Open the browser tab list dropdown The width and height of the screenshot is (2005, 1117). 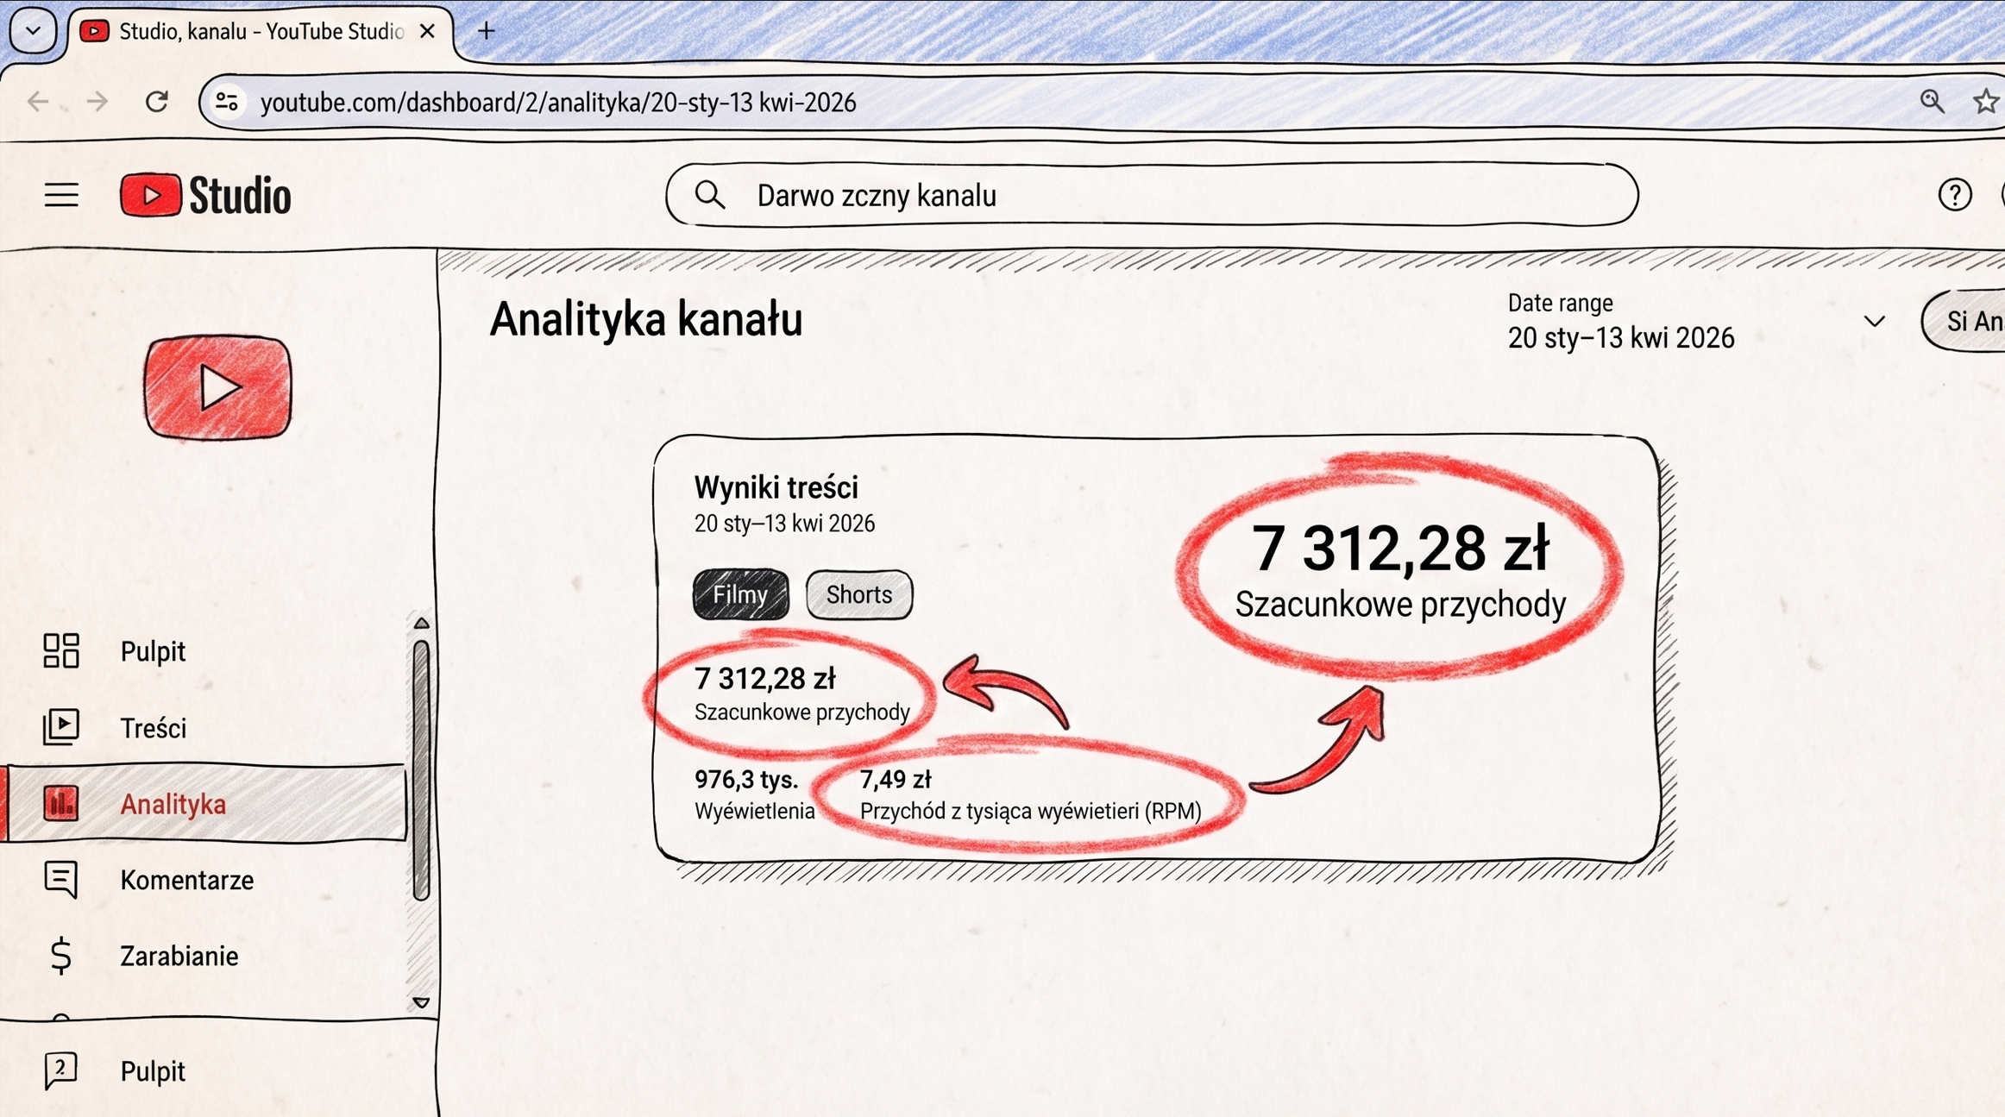(x=33, y=30)
